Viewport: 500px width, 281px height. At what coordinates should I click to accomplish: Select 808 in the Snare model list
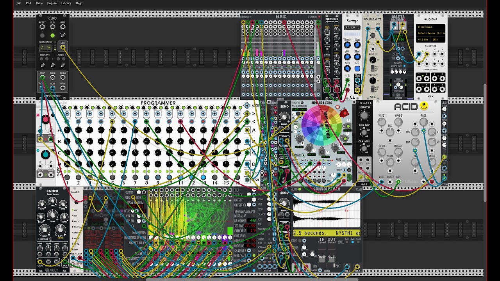coord(76,210)
